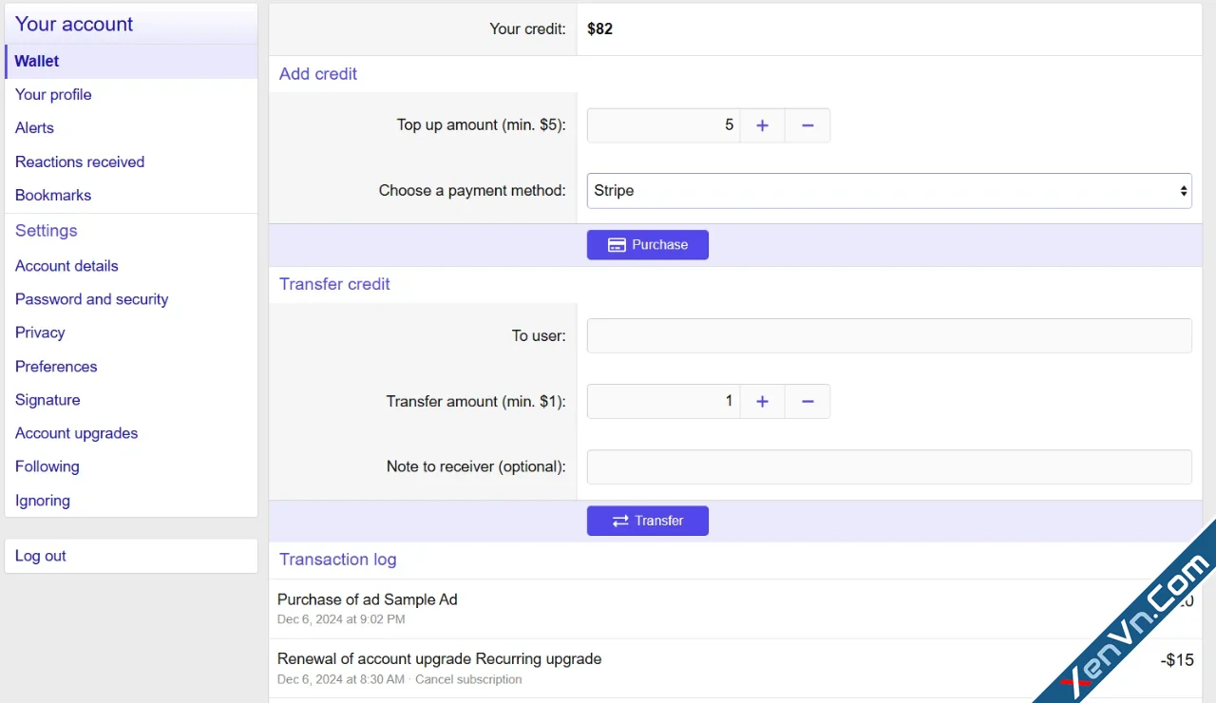1216x703 pixels.
Task: Select the Wallet sidebar item
Action: [37, 62]
